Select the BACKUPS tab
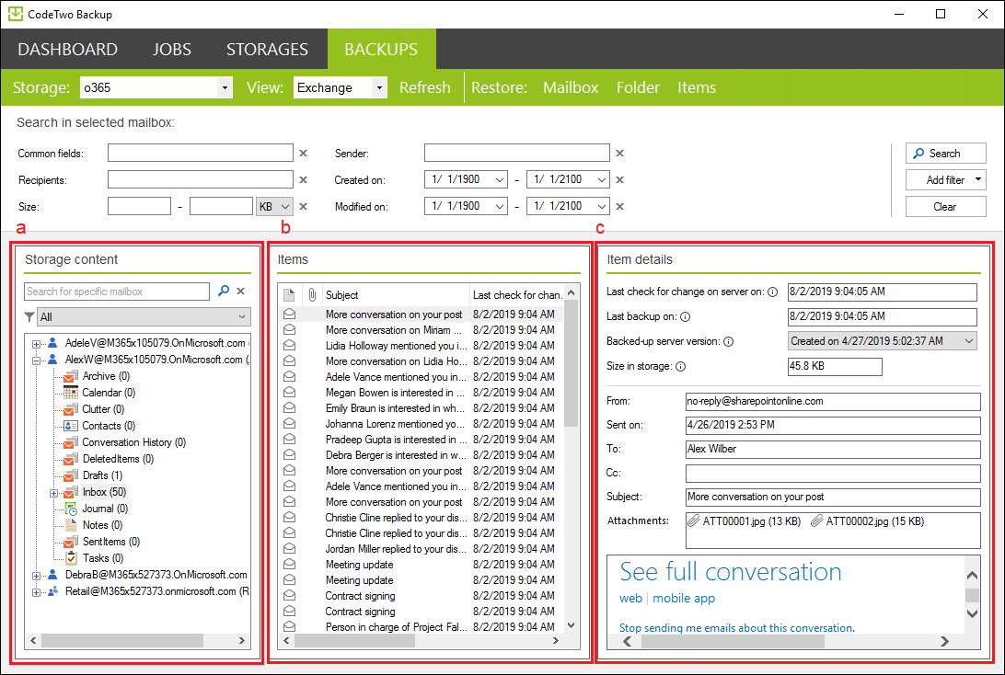 381,50
